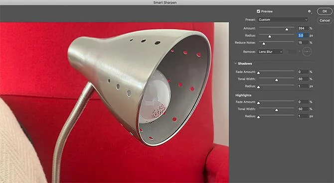Image resolution: width=334 pixels, height=183 pixels.
Task: Click the Shadows Tonal Width slider handle
Action: click(277, 80)
